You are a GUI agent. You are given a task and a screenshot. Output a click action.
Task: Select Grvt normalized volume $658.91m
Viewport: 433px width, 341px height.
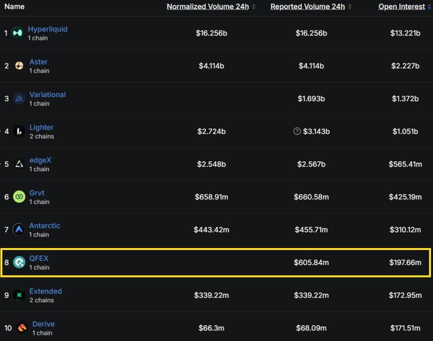(211, 197)
